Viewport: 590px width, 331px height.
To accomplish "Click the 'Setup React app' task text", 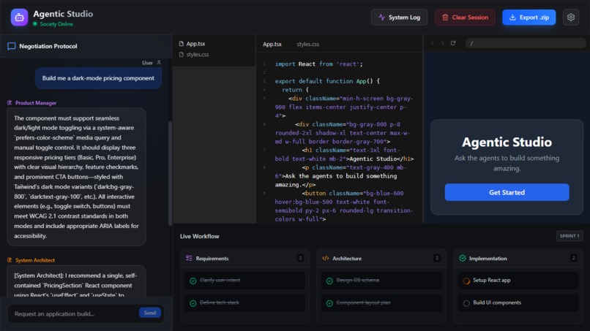I will click(491, 281).
